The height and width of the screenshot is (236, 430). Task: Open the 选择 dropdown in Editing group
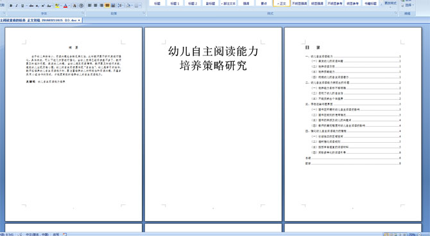click(408, 5)
